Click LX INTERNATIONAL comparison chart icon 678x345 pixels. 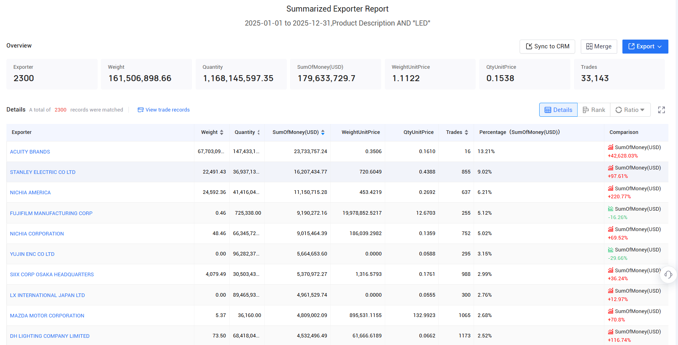(611, 291)
